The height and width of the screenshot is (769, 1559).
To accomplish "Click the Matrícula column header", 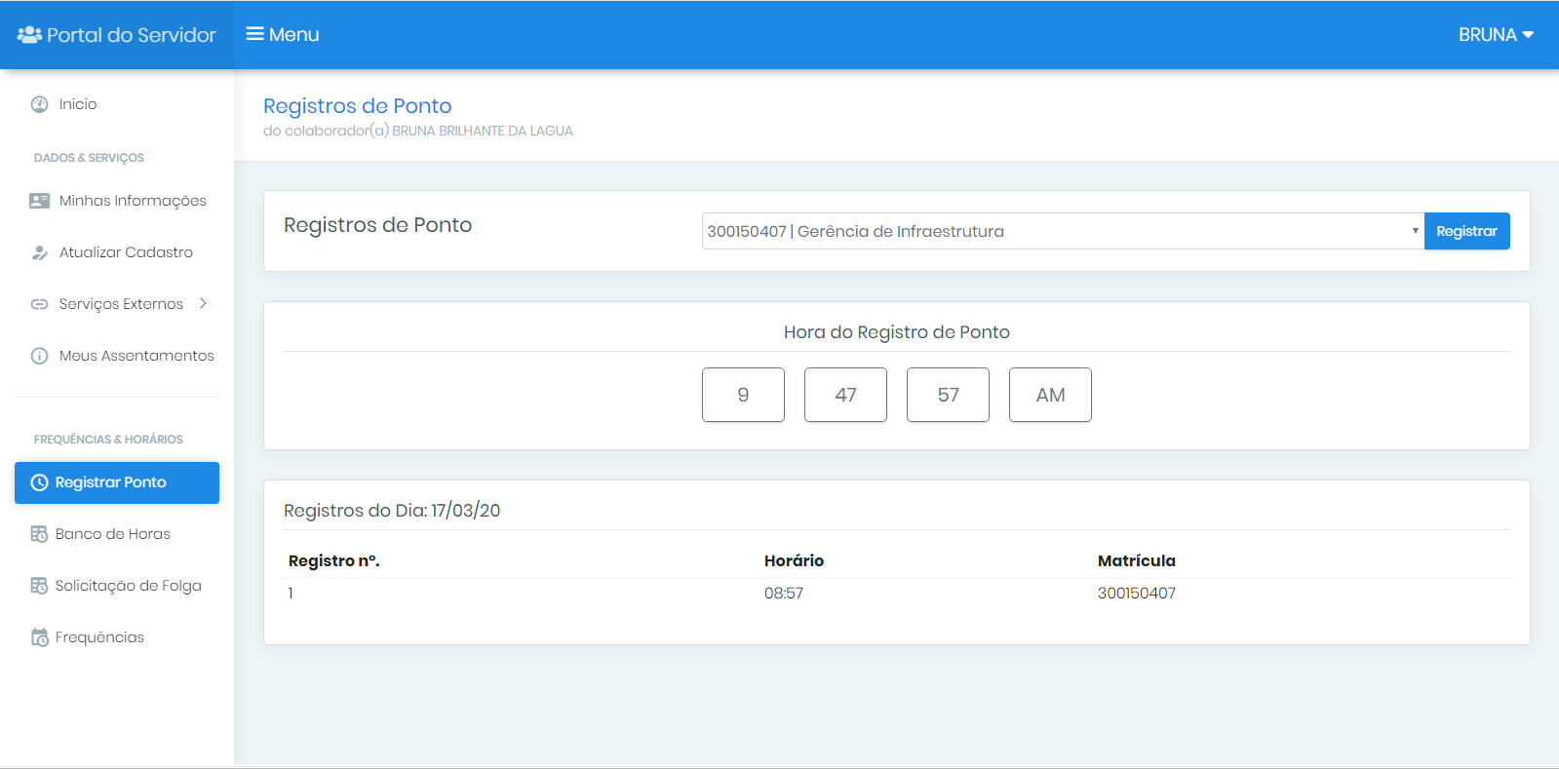I will tap(1136, 560).
